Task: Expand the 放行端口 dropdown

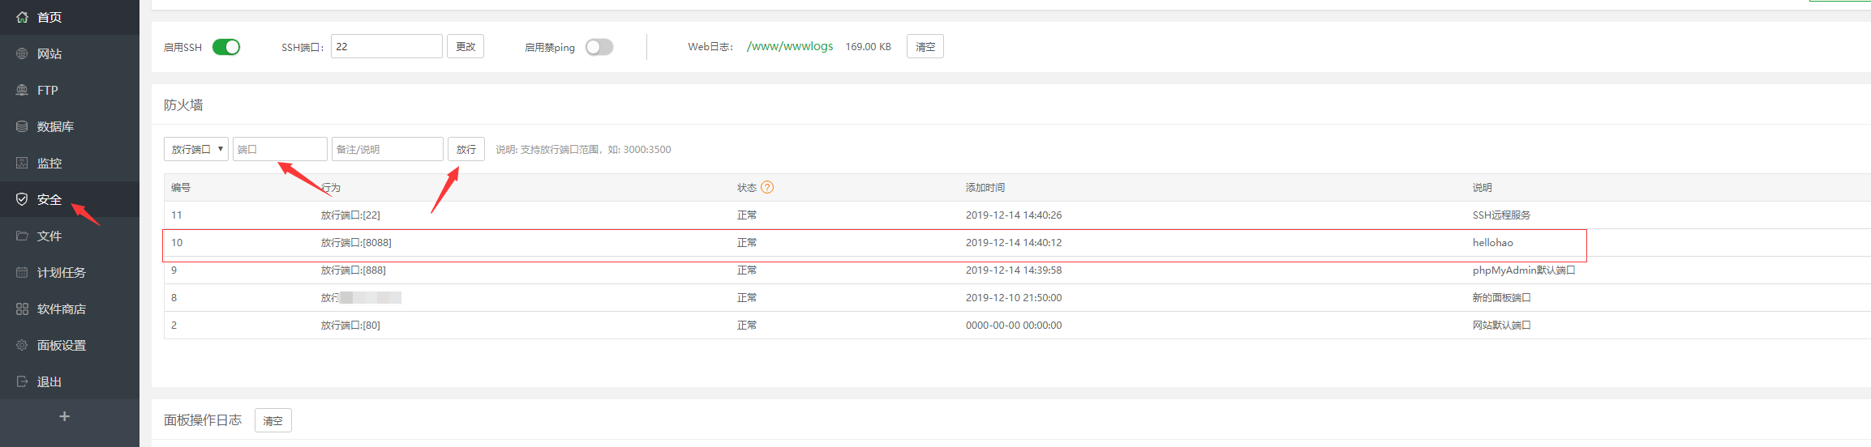Action: (x=196, y=149)
